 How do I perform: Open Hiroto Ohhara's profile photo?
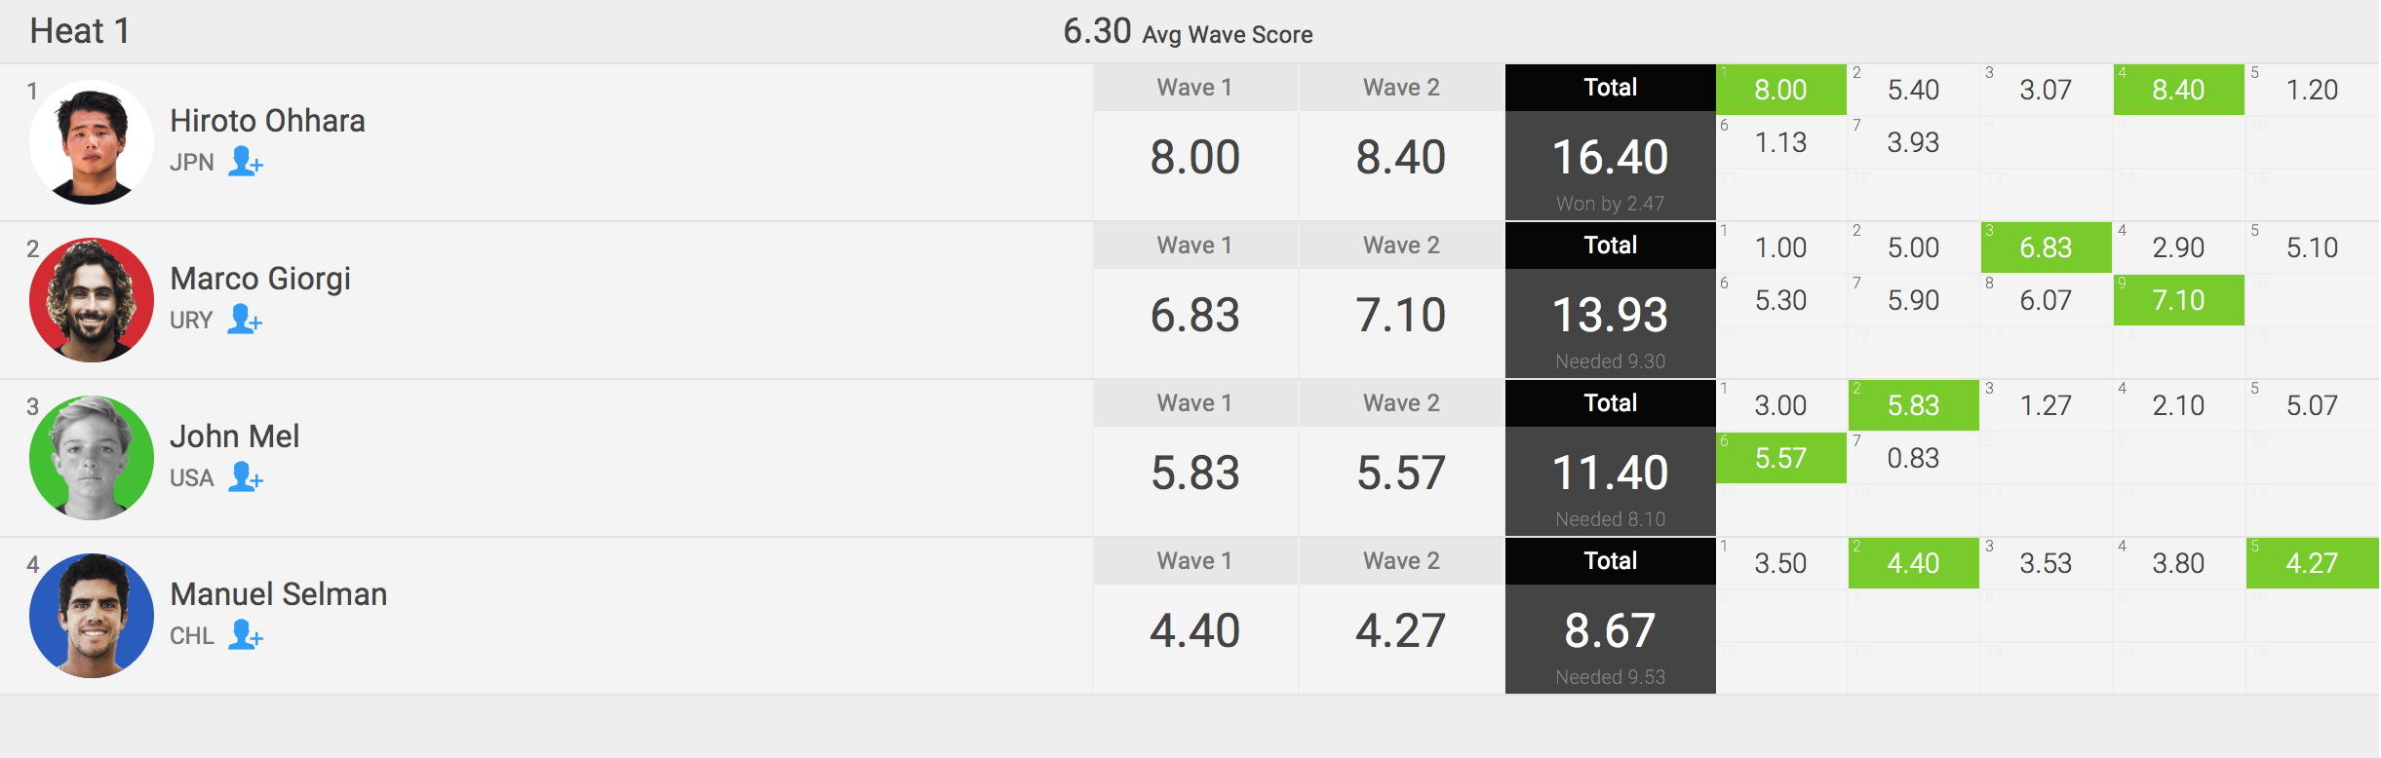point(92,142)
